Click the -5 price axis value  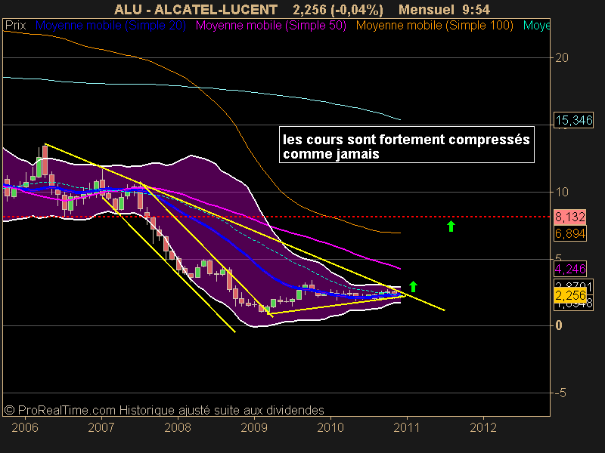pos(560,393)
